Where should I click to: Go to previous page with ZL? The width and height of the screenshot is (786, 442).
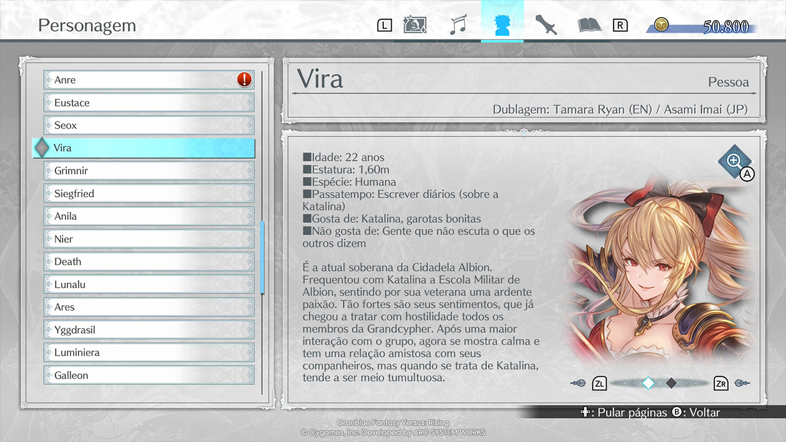point(599,384)
